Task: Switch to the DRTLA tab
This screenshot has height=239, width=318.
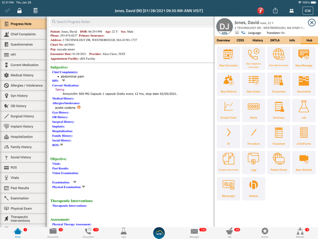Action: (275, 40)
